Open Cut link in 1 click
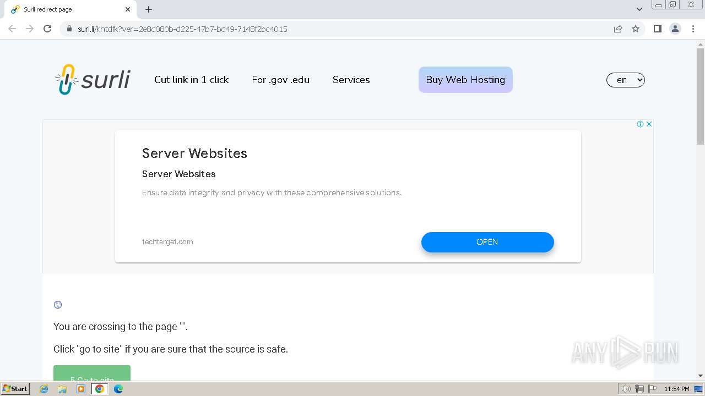 click(192, 80)
